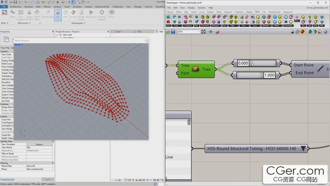Click the 1 : 100 view scale
Viewport: 330px width, 186px height.
(x=118, y=180)
